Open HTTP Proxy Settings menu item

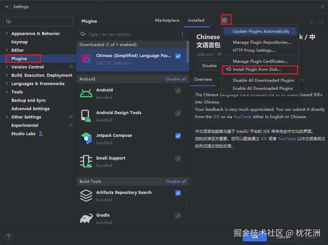[x=260, y=50]
